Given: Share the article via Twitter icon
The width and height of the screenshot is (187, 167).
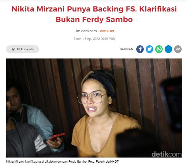Looking at the screenshot, I should click(x=149, y=49).
